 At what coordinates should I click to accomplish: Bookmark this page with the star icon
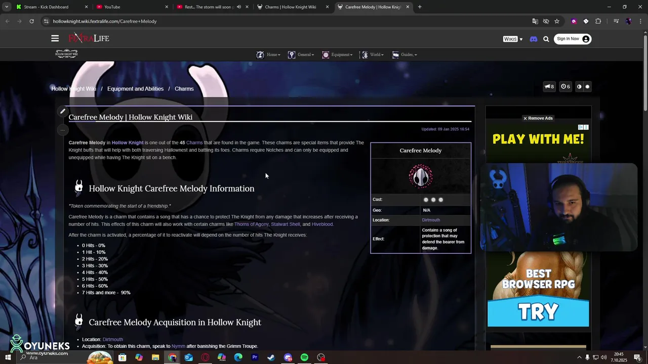(557, 21)
